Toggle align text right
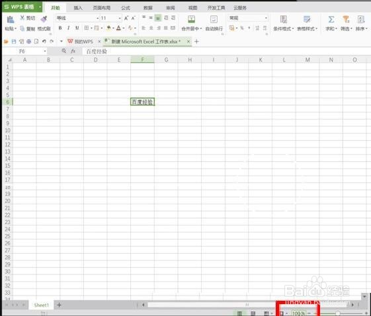This screenshot has height=316, width=371. coord(159,28)
